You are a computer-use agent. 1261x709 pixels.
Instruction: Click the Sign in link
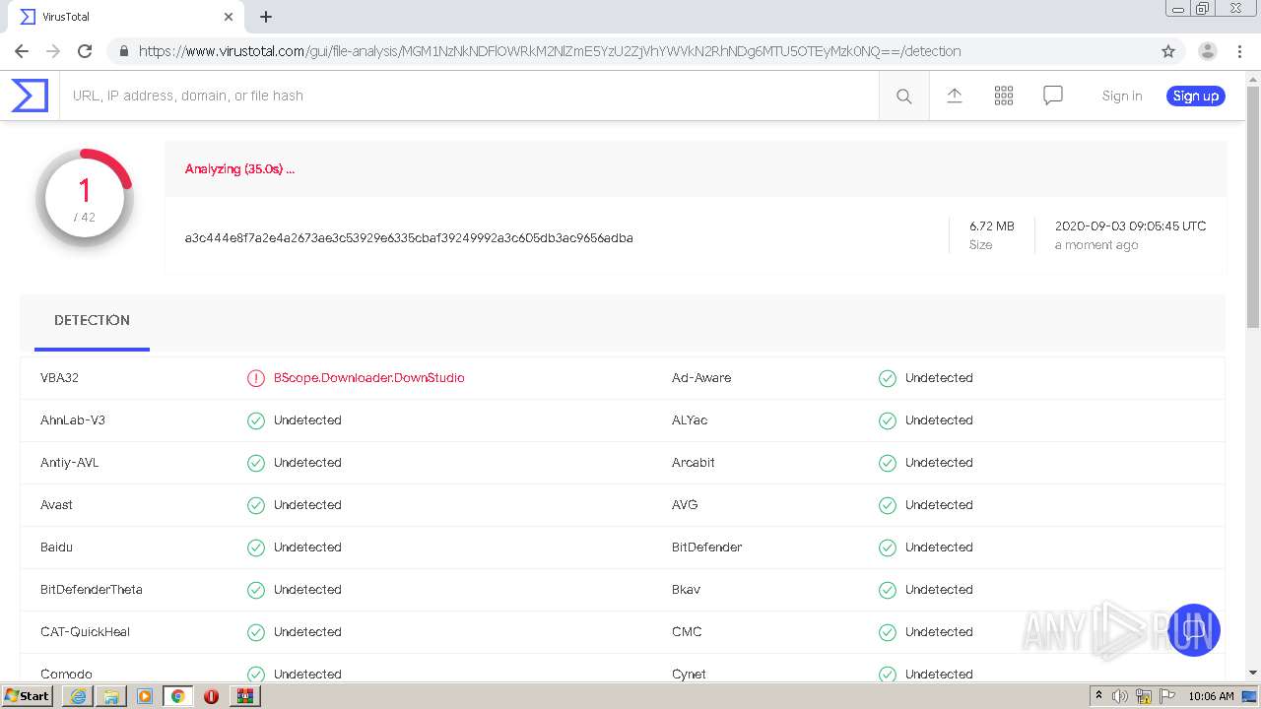pyautogui.click(x=1122, y=96)
